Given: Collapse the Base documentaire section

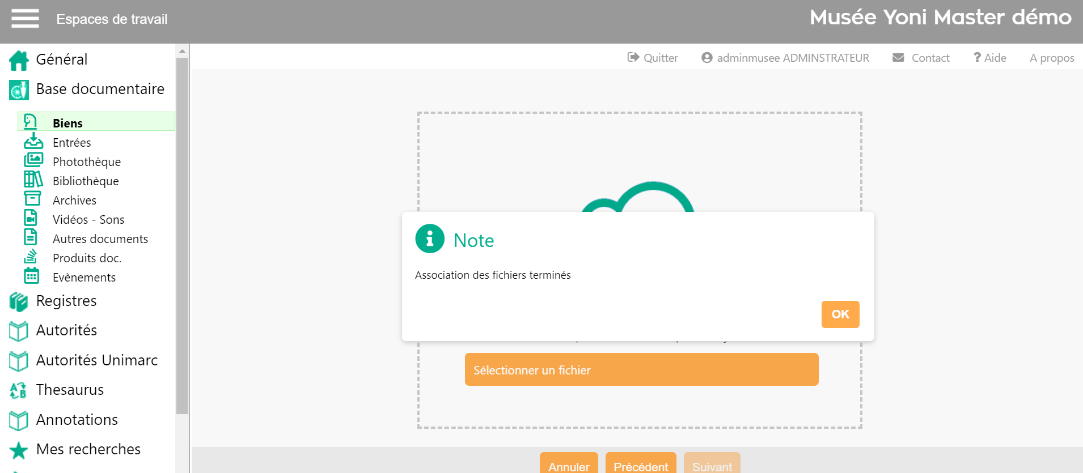Looking at the screenshot, I should click(100, 89).
